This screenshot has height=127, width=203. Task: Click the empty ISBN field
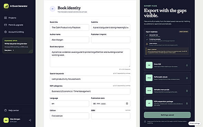[x=111, y=116]
